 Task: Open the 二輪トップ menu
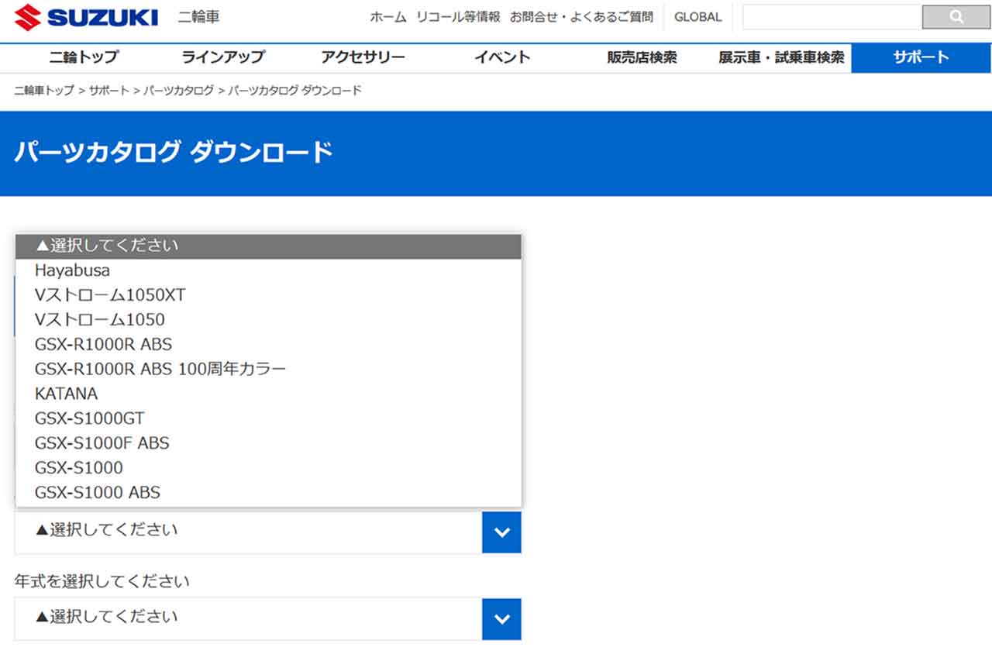(84, 57)
